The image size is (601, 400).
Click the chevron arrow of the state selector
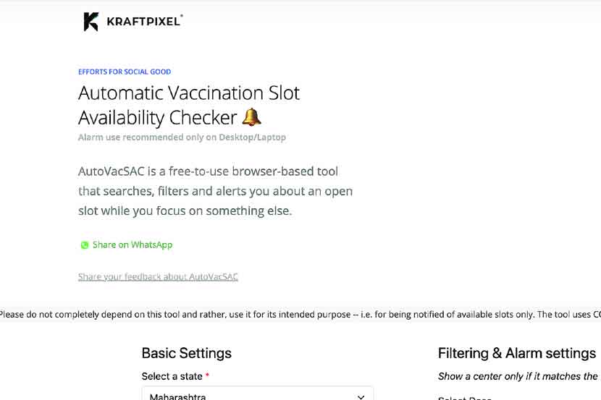pos(361,396)
